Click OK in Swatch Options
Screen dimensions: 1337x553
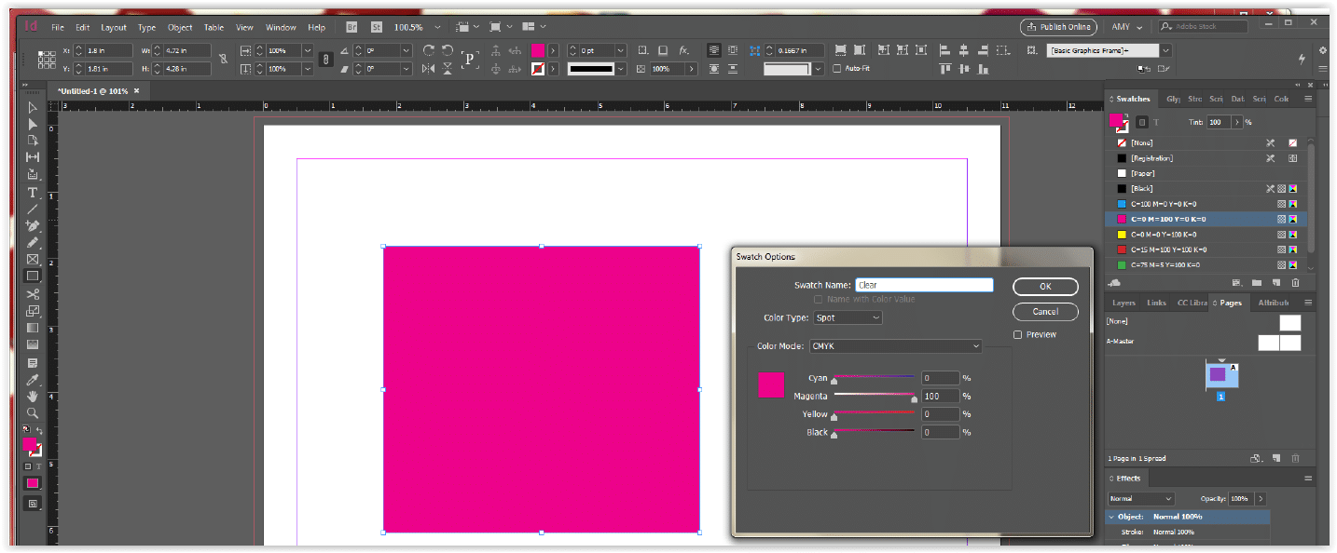click(1044, 287)
